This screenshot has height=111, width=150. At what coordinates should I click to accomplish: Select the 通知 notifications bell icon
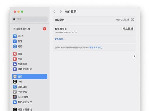pos(15,54)
